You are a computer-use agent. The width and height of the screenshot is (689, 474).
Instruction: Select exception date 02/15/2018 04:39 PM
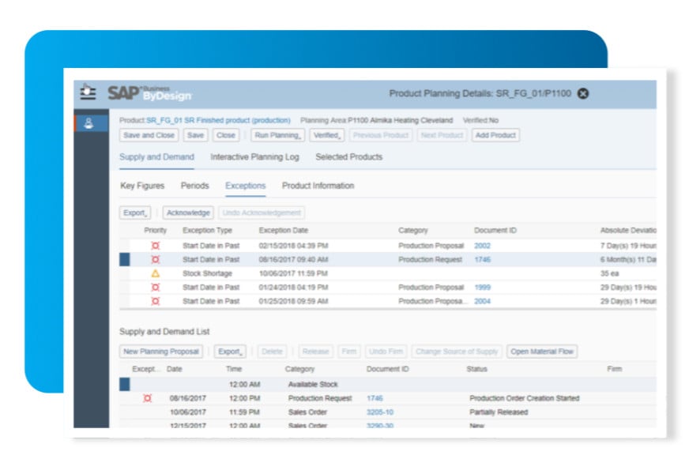tap(293, 246)
